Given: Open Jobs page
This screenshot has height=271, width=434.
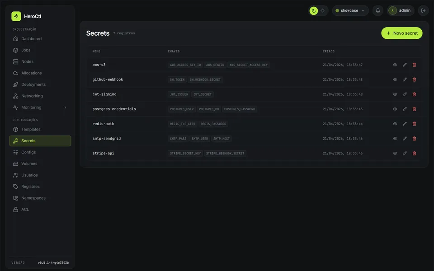Looking at the screenshot, I should pyautogui.click(x=40, y=50).
